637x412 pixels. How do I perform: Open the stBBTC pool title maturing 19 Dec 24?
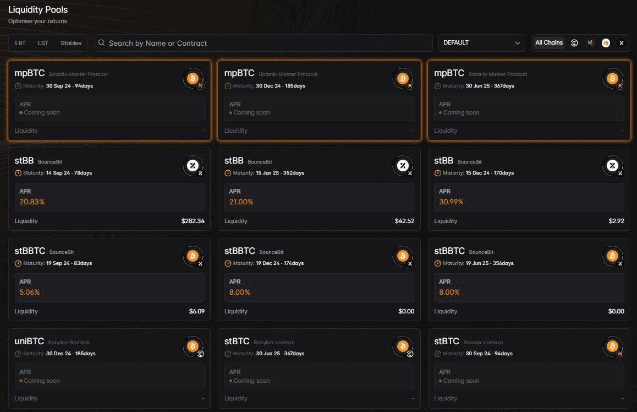pyautogui.click(x=240, y=251)
